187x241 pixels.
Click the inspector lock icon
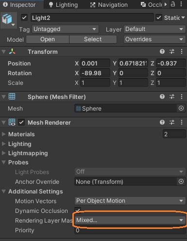click(x=173, y=4)
